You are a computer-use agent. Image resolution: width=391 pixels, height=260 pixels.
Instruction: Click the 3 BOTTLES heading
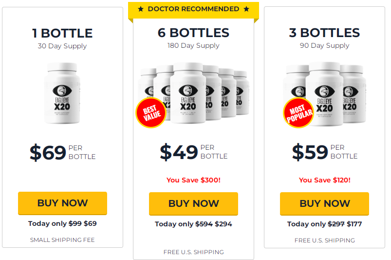pos(324,33)
